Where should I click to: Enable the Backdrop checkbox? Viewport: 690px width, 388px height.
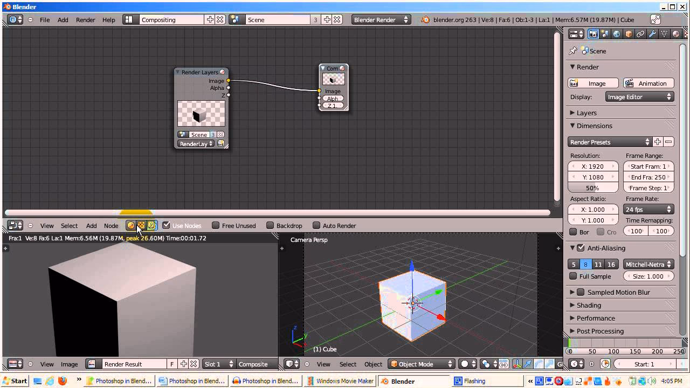(270, 225)
